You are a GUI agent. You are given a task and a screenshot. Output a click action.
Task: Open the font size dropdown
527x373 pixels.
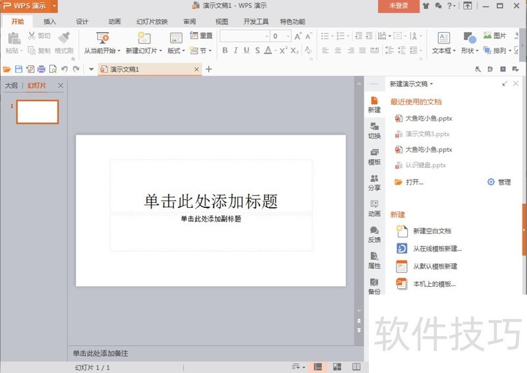pyautogui.click(x=288, y=36)
